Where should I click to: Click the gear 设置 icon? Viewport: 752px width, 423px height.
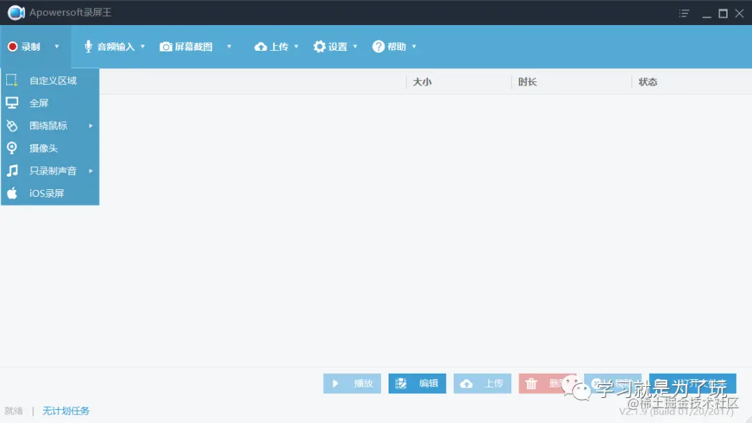coord(320,47)
